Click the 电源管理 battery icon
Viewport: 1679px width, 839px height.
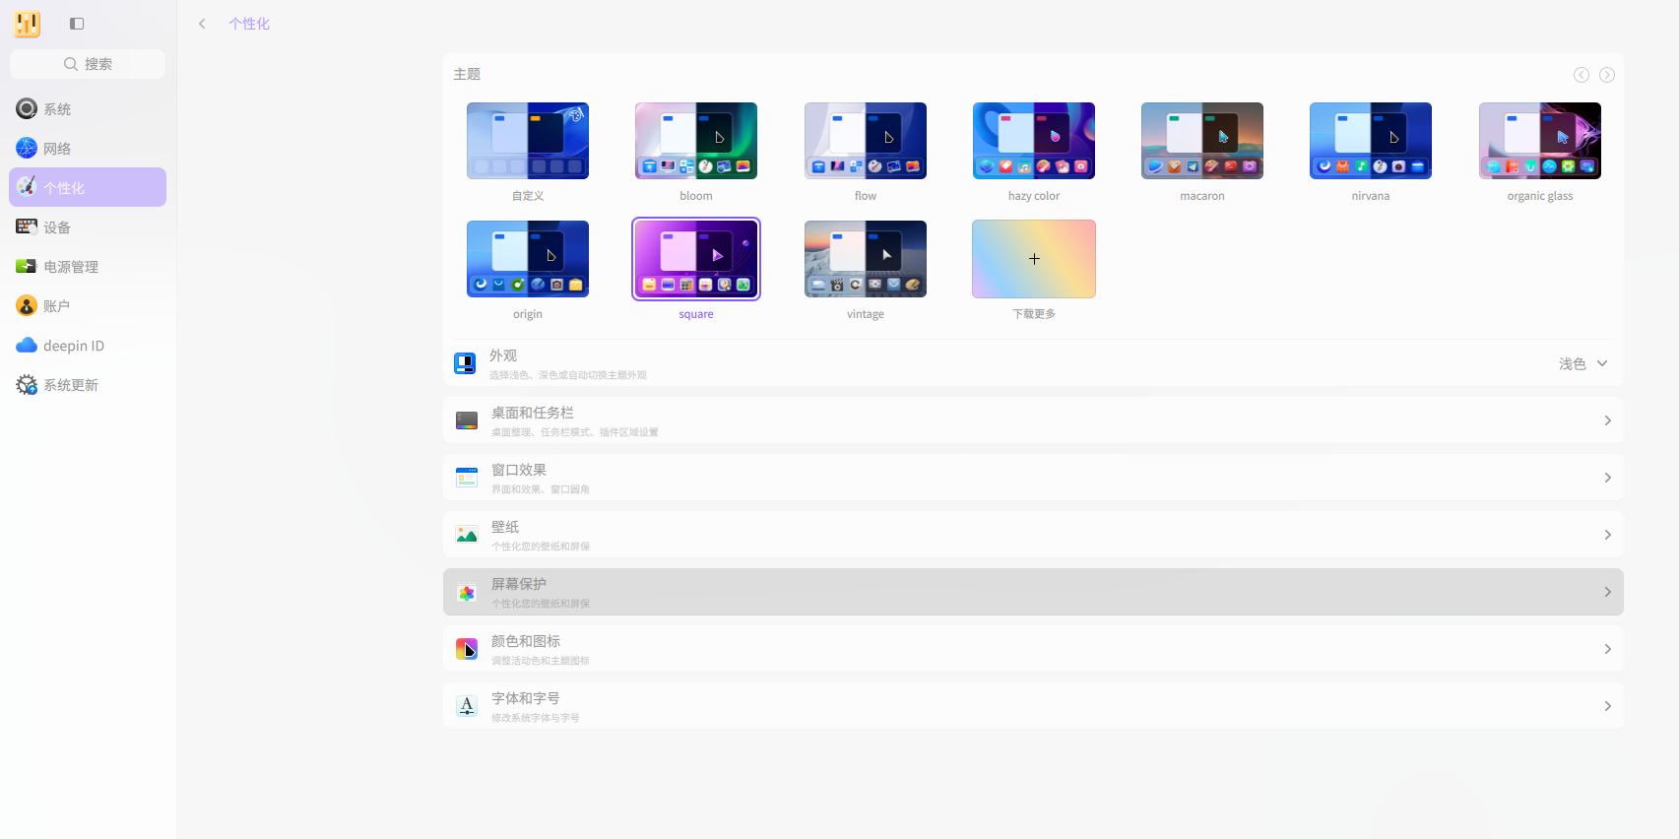click(x=27, y=266)
